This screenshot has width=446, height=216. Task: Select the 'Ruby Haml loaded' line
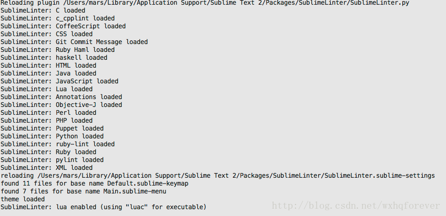(x=57, y=50)
